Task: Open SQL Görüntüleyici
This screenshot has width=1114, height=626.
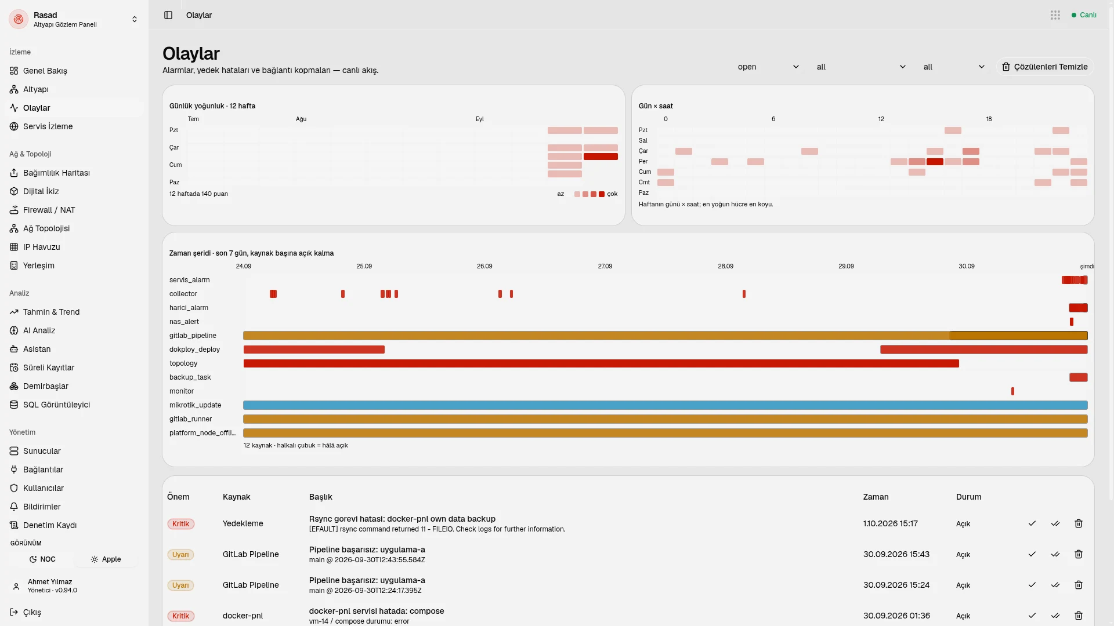Action: click(x=74, y=405)
